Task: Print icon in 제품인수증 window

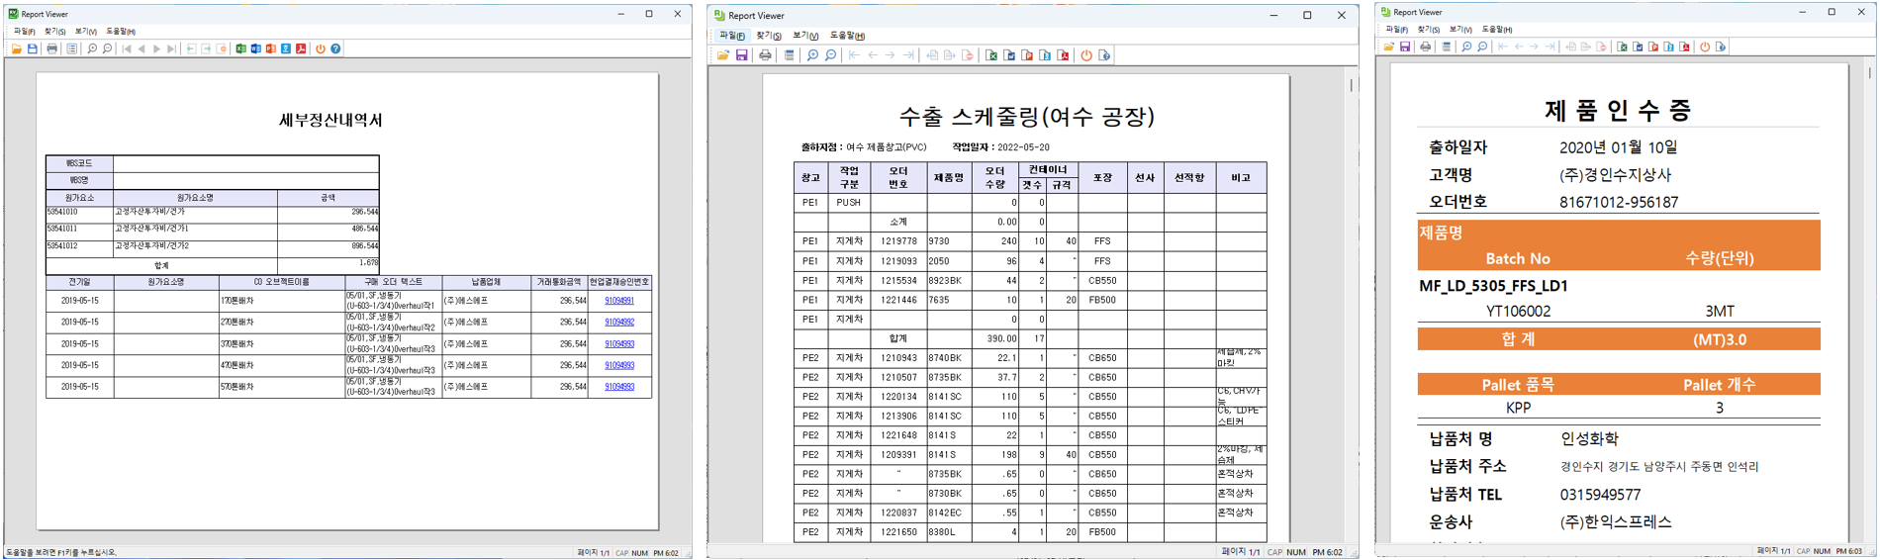Action: coord(1425,47)
